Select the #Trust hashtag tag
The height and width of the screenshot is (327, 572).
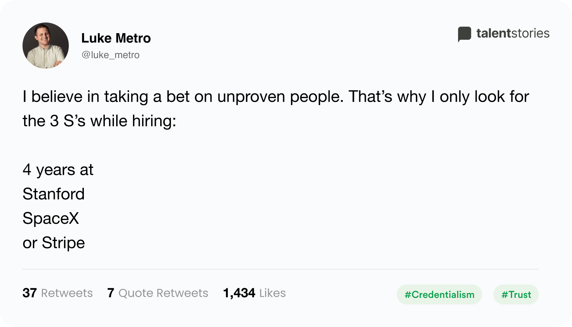[x=516, y=294]
